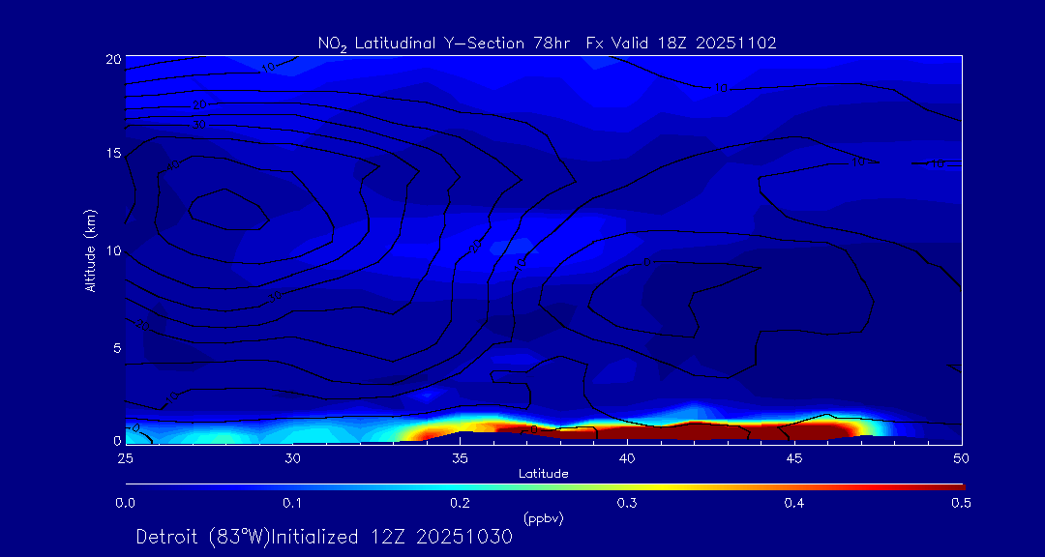Click the Altitude (km) y-axis label
Image resolution: width=1045 pixels, height=557 pixels.
pyautogui.click(x=90, y=250)
